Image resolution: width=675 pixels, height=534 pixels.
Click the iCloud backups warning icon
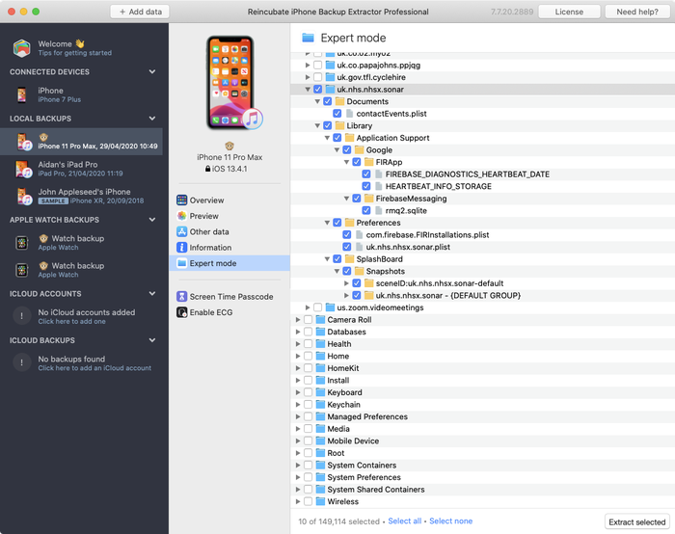click(21, 362)
